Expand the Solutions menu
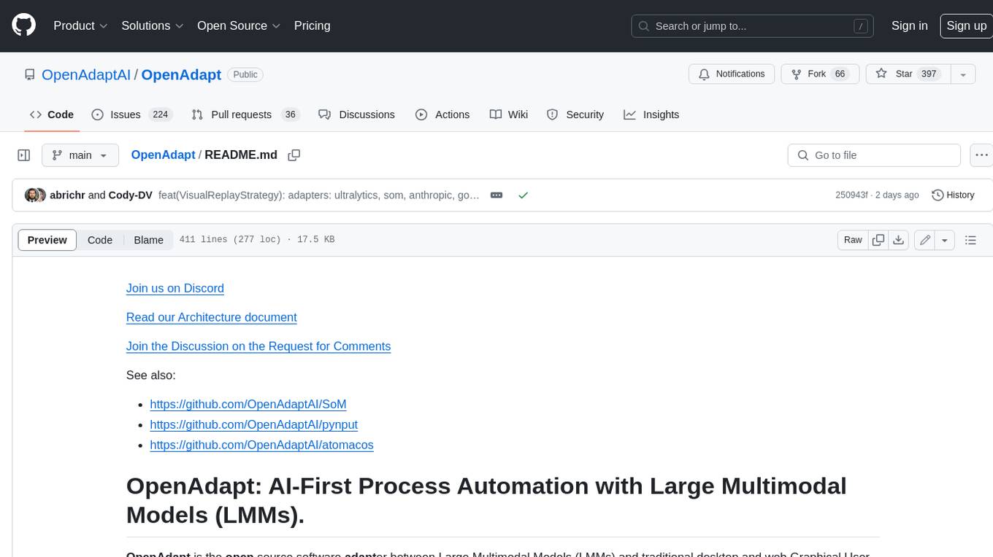Image resolution: width=993 pixels, height=557 pixels. (x=153, y=26)
